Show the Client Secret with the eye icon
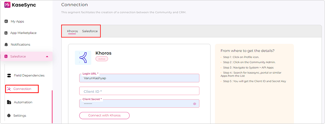325x124 pixels. coord(194,104)
